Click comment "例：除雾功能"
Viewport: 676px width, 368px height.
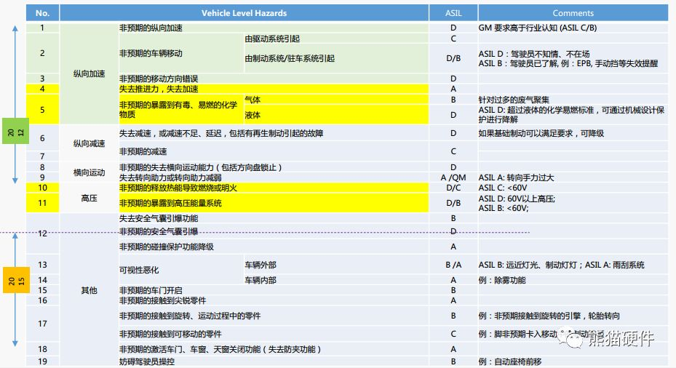[502, 280]
